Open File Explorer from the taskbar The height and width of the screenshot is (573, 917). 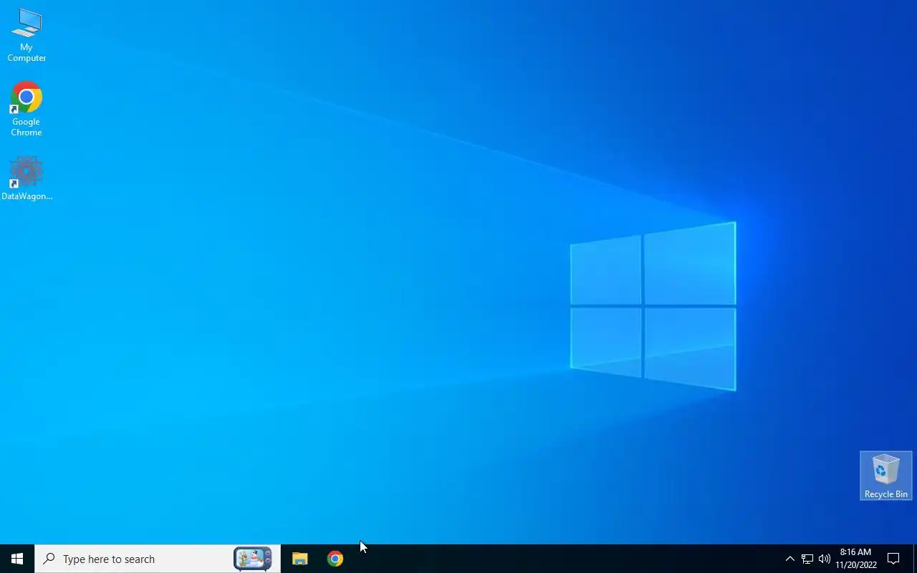click(299, 559)
